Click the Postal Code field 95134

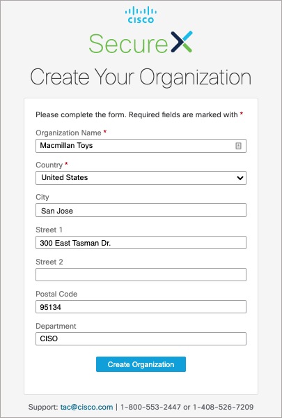141,306
